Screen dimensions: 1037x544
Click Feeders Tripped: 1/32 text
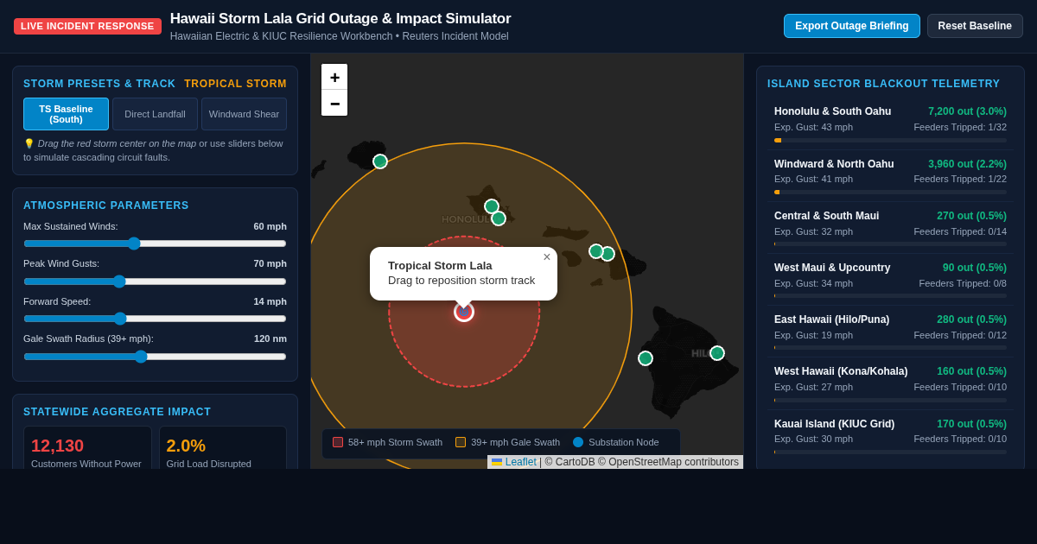pos(960,127)
